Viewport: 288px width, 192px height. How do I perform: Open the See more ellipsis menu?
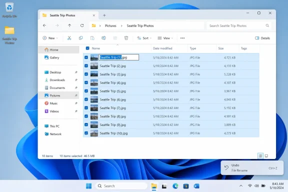(x=182, y=38)
